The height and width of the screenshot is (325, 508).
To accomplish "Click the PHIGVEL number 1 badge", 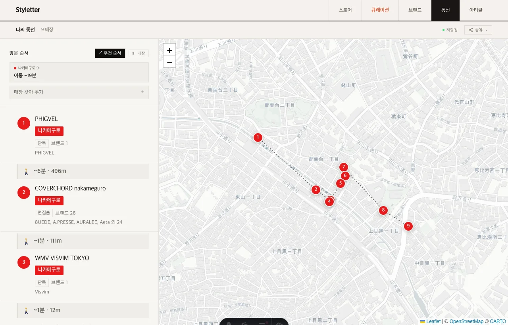I will [24, 123].
